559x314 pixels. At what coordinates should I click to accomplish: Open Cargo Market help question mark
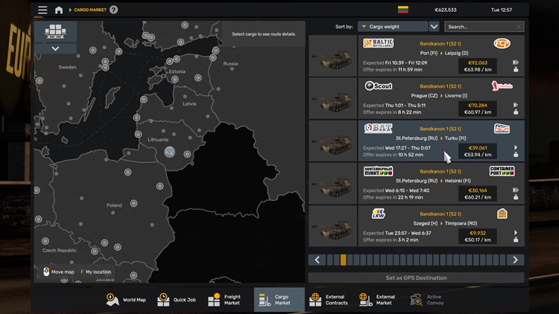coord(114,10)
